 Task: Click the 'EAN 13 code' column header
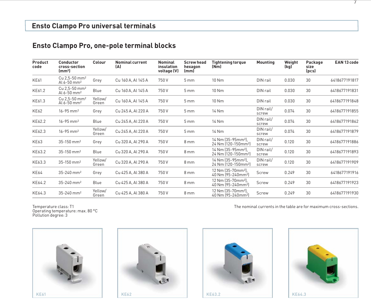[x=346, y=62]
